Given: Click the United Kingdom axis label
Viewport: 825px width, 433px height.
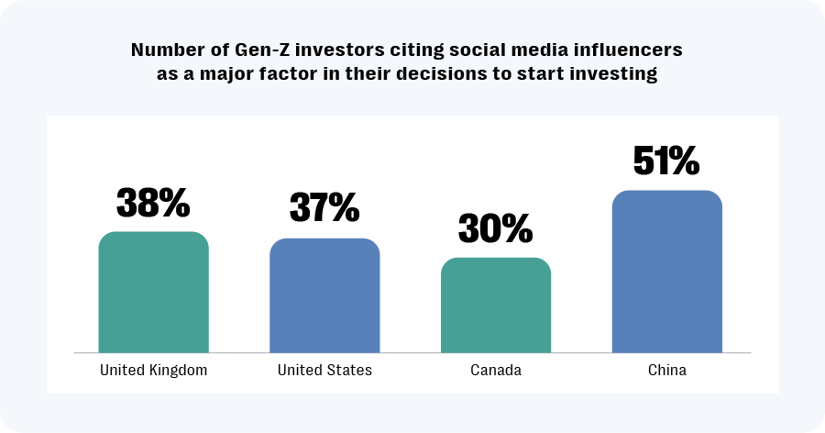Looking at the screenshot, I should (x=153, y=371).
